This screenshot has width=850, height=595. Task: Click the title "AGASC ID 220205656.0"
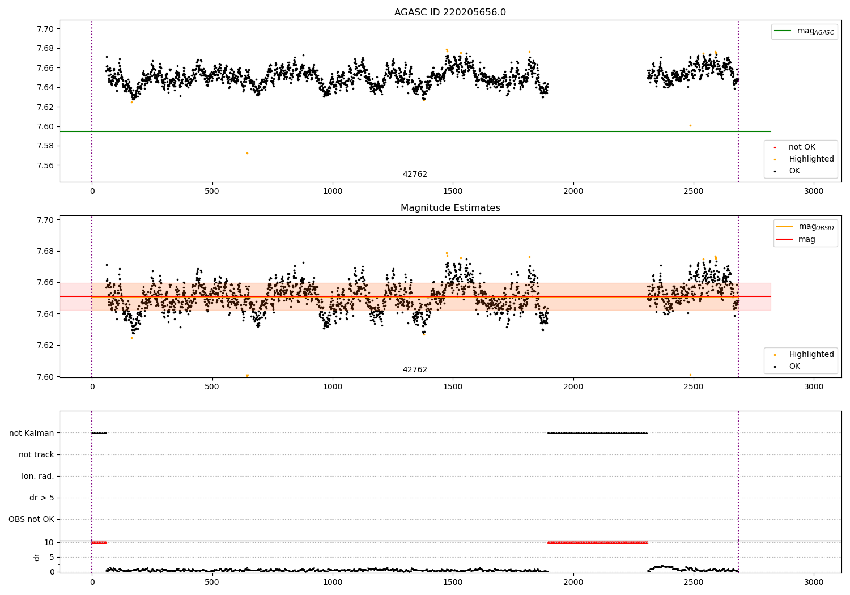coord(450,12)
